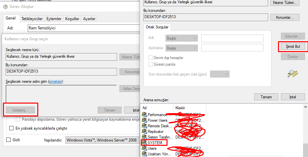Screen dimensions: 308x157
Task: Open the Adı Başlar dropdown
Action: (x=182, y=38)
